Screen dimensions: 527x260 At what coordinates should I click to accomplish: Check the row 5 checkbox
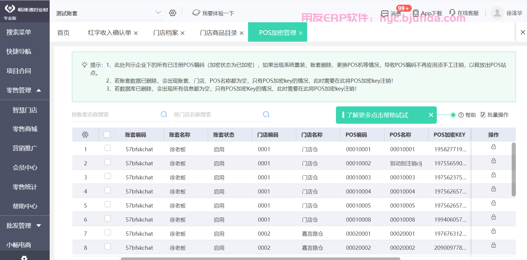[108, 204]
